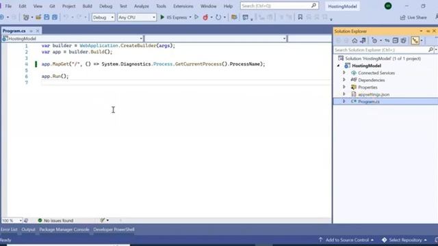The height and width of the screenshot is (246, 438).
Task: Click the search magnifier in Solution Explorer
Action: point(430,50)
